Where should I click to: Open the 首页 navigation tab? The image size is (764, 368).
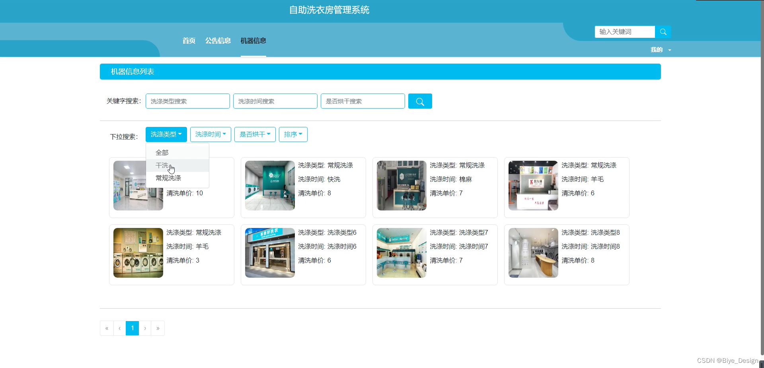coord(189,41)
